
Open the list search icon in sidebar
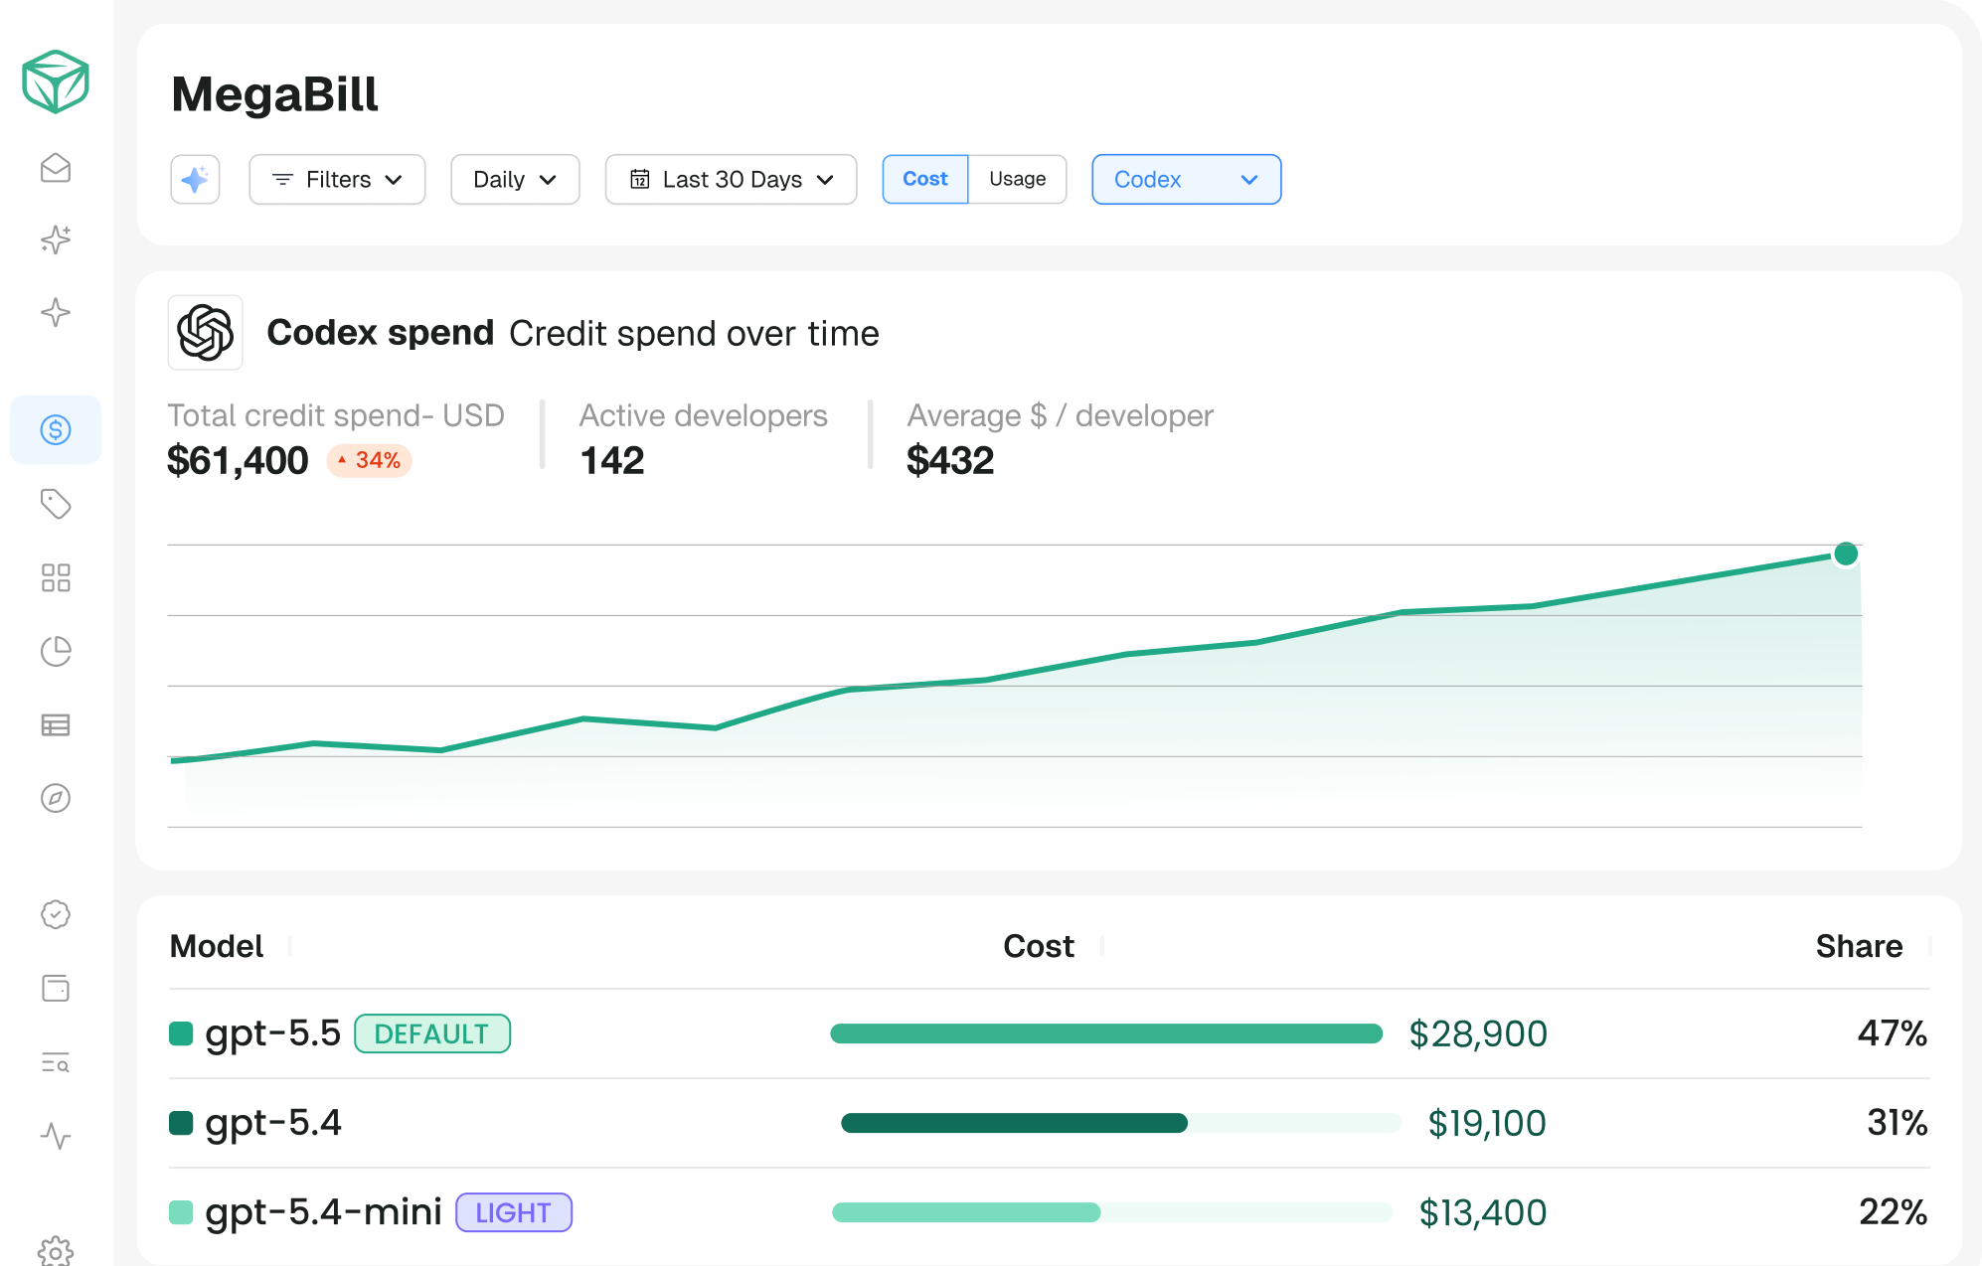56,1062
